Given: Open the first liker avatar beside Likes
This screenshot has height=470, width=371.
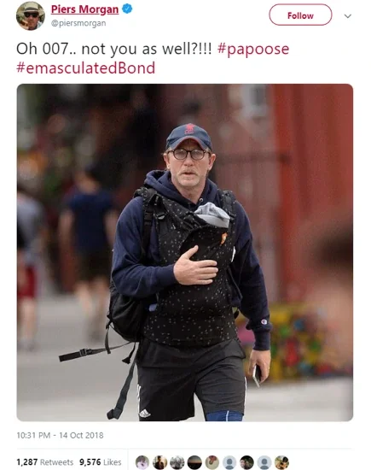Looking at the screenshot, I should (142, 462).
